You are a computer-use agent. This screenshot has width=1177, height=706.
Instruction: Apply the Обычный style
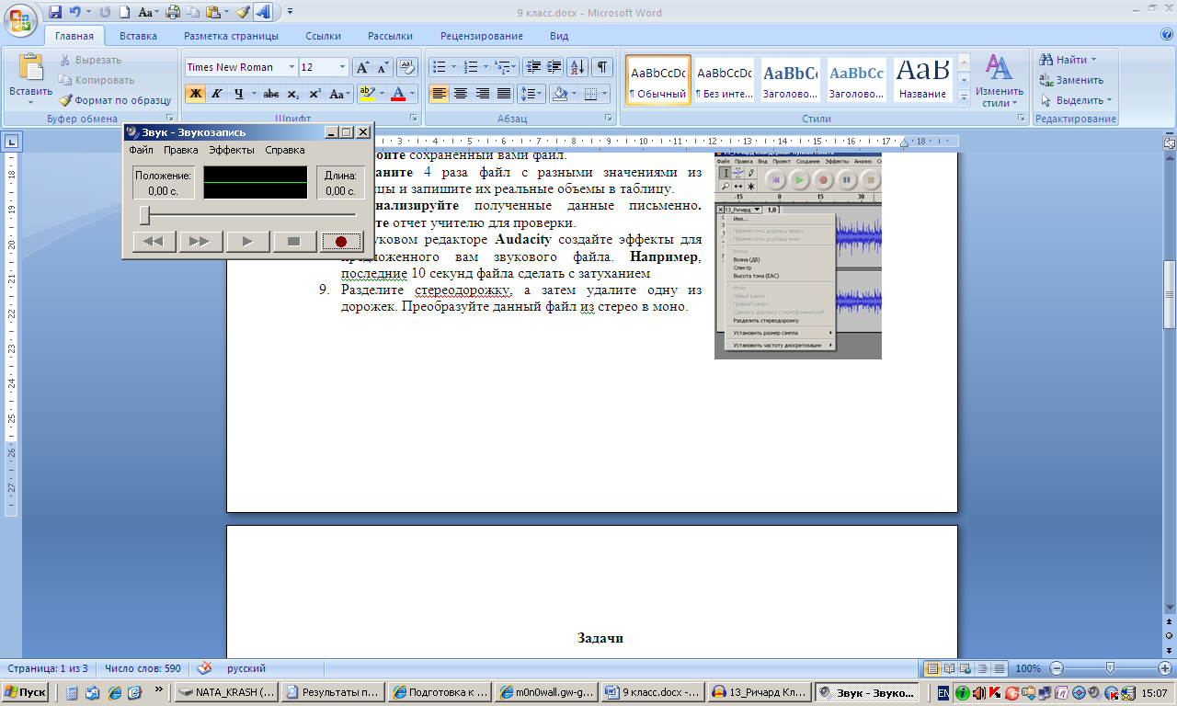[x=657, y=80]
